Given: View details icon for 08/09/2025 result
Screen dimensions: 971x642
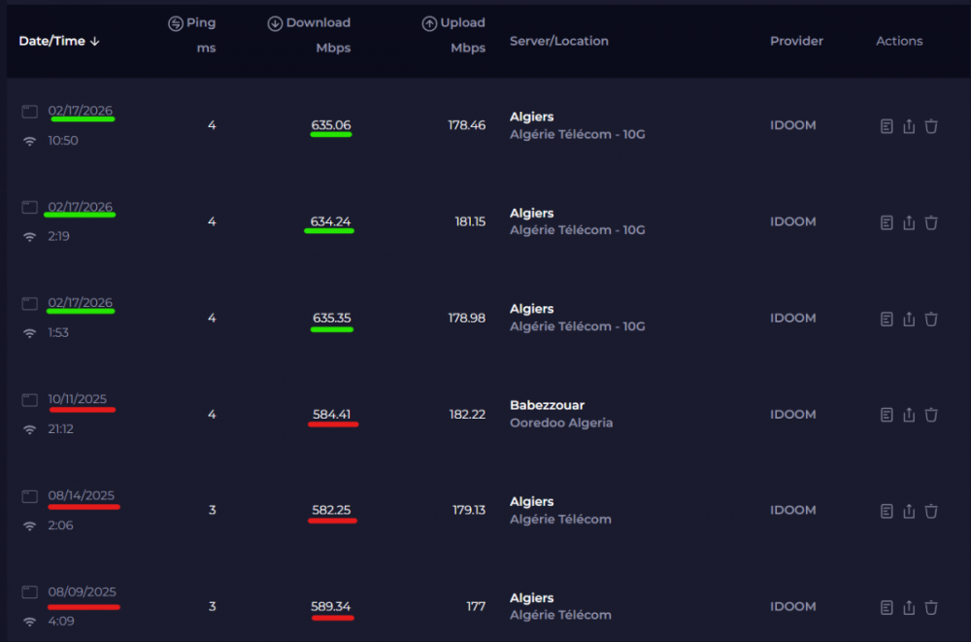Looking at the screenshot, I should [x=887, y=607].
